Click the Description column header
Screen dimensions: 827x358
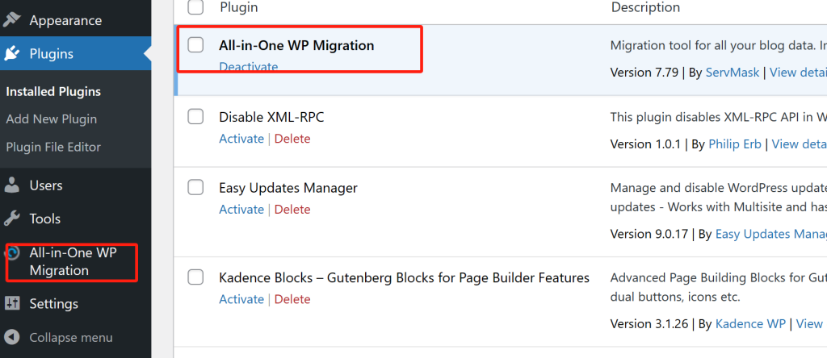pyautogui.click(x=645, y=7)
